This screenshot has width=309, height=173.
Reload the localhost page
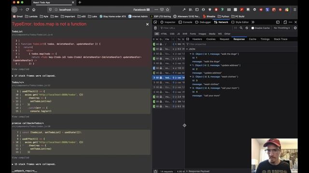pyautogui.click(x=28, y=10)
